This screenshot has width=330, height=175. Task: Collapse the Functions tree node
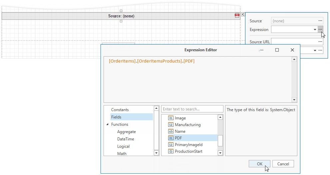tap(108, 124)
